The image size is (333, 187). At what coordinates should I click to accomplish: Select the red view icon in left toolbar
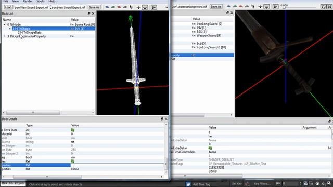pos(119,7)
